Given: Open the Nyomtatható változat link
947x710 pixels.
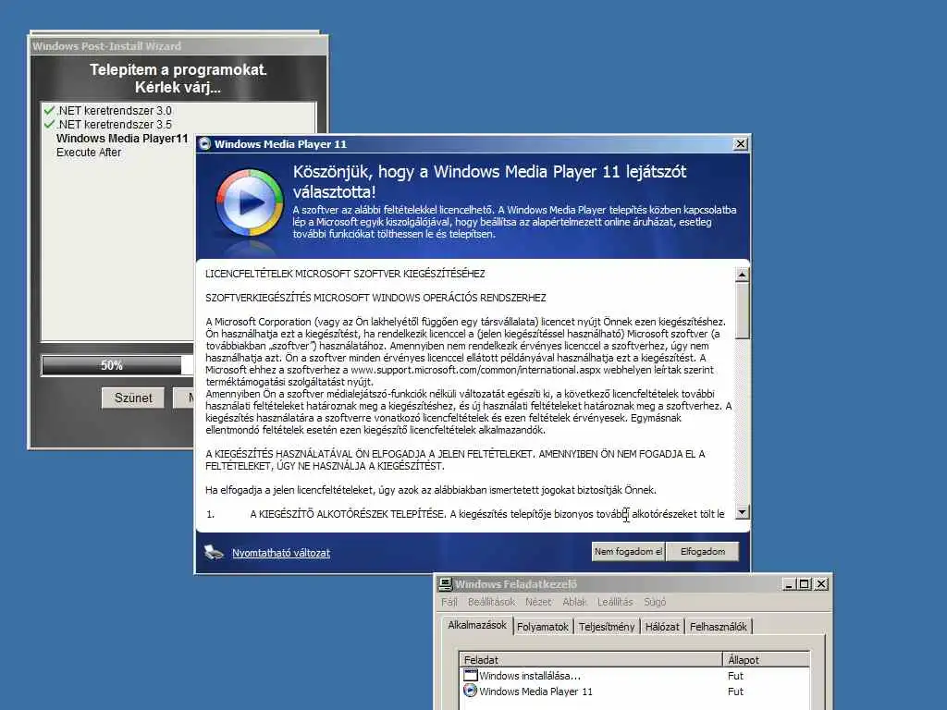Looking at the screenshot, I should (x=281, y=553).
